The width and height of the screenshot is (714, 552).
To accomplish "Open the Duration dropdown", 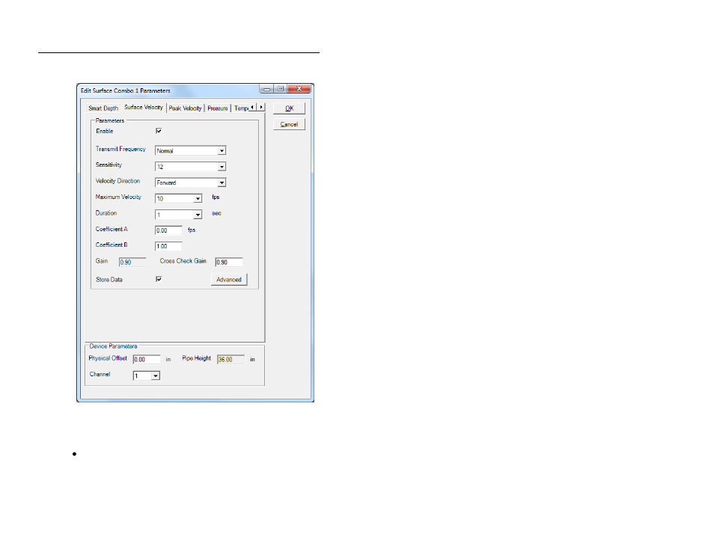I will click(x=198, y=215).
